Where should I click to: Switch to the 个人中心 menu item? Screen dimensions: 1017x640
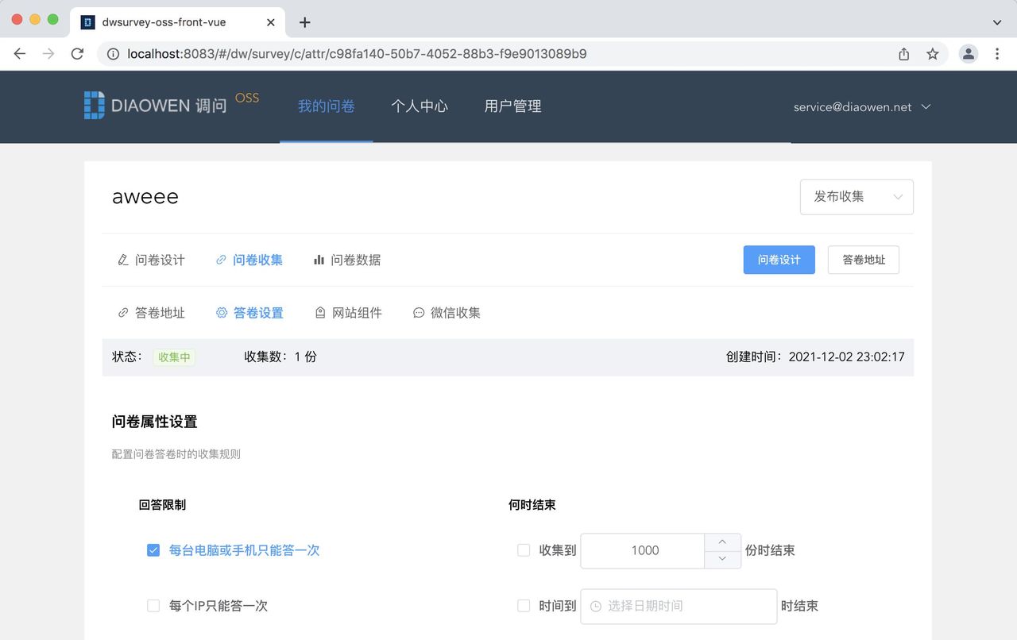click(420, 106)
